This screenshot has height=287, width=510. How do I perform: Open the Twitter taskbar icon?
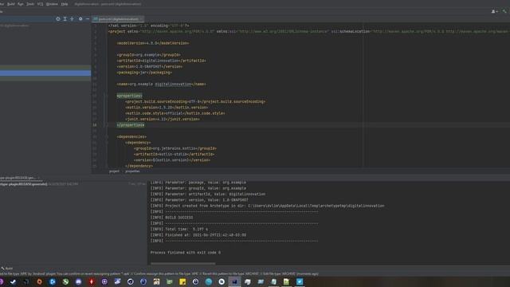300,281
